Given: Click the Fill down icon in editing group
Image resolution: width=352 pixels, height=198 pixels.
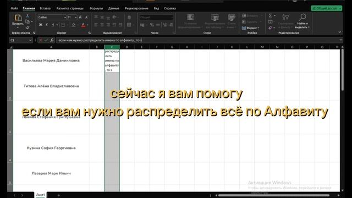Looking at the screenshot, I should pos(271,22).
